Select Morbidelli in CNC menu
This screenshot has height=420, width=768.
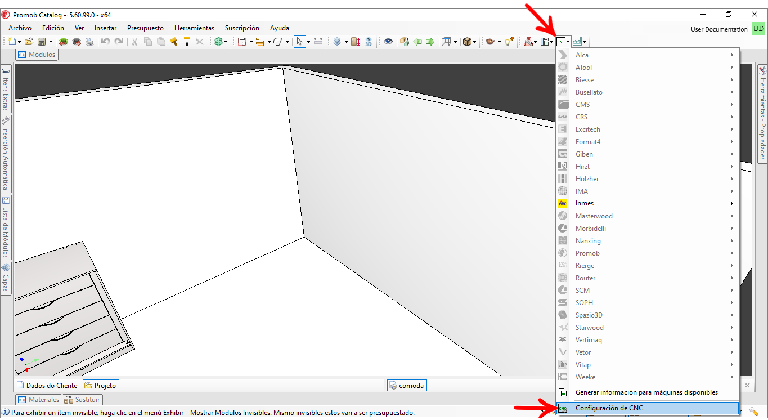pos(647,229)
